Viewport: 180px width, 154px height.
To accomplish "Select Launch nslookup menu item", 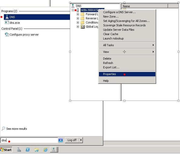I will [x=127, y=38].
